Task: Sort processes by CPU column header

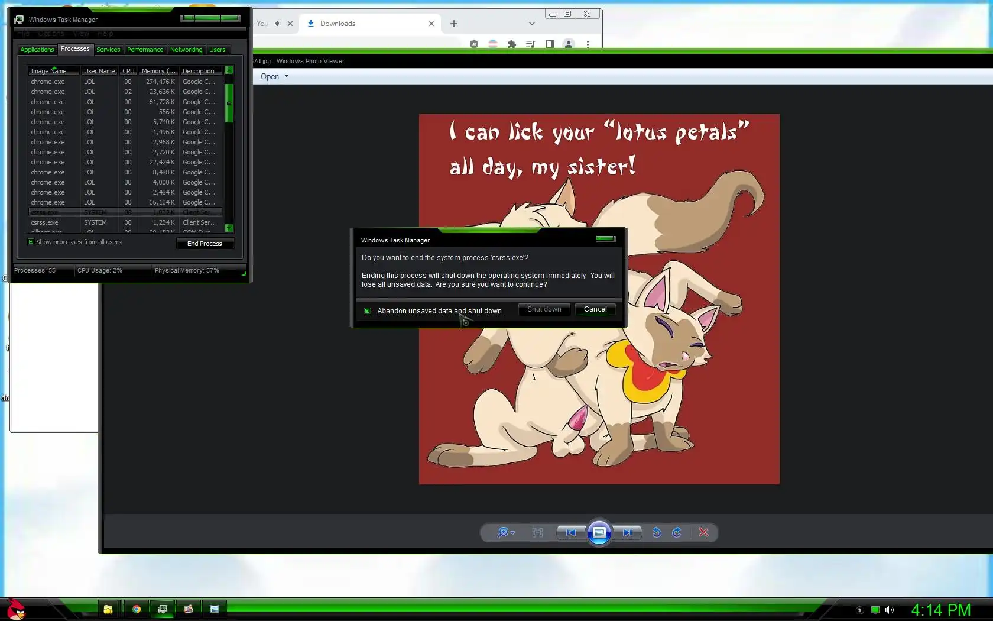Action: pos(128,71)
